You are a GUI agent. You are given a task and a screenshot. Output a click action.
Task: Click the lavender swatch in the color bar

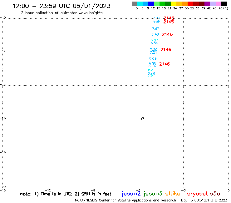(213, 4)
